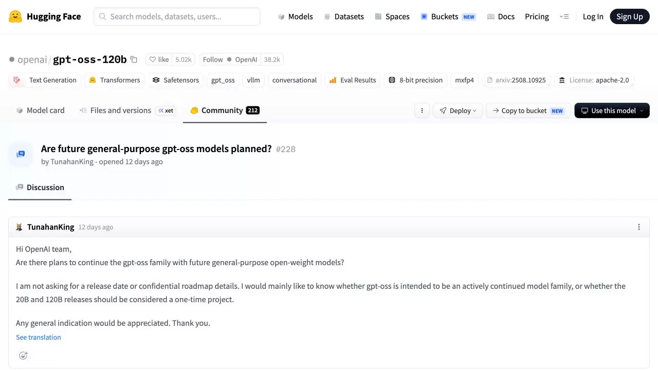
Task: Select the Safetensors tag
Action: coord(175,80)
